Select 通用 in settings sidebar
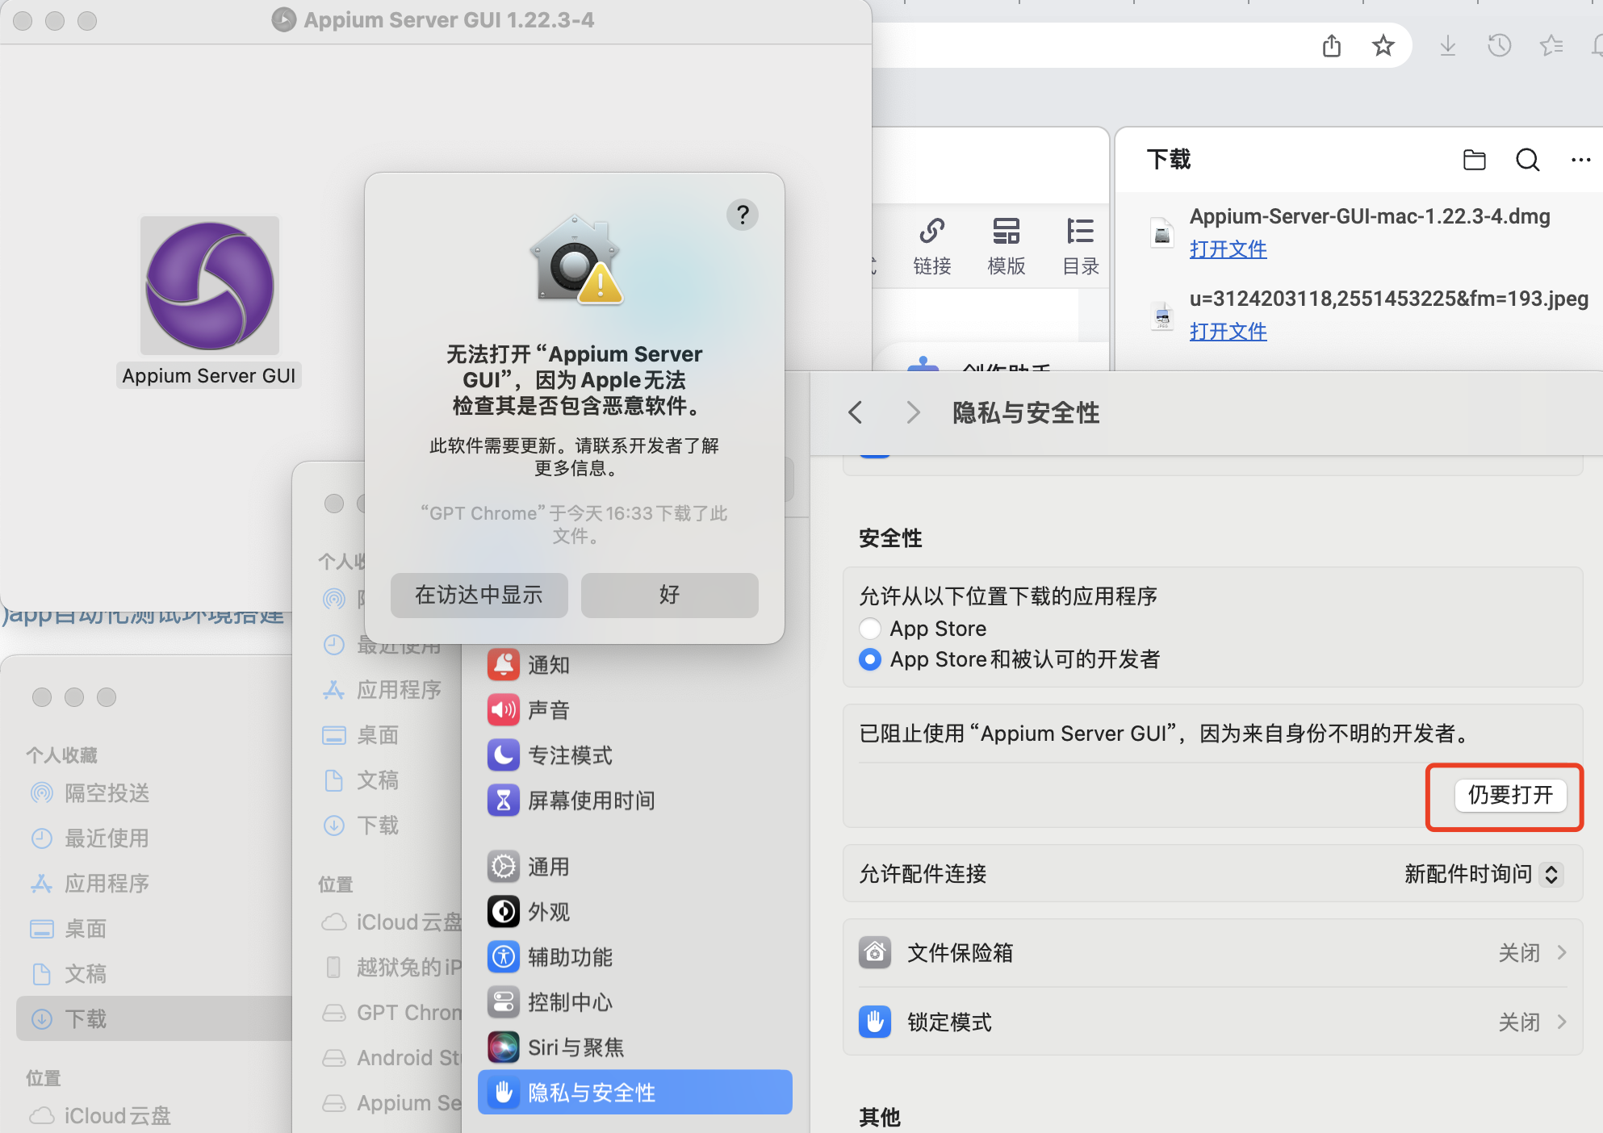 coord(549,867)
